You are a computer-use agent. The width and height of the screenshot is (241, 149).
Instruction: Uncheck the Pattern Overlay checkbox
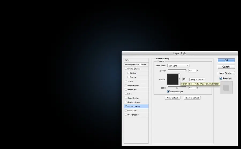tap(126, 106)
